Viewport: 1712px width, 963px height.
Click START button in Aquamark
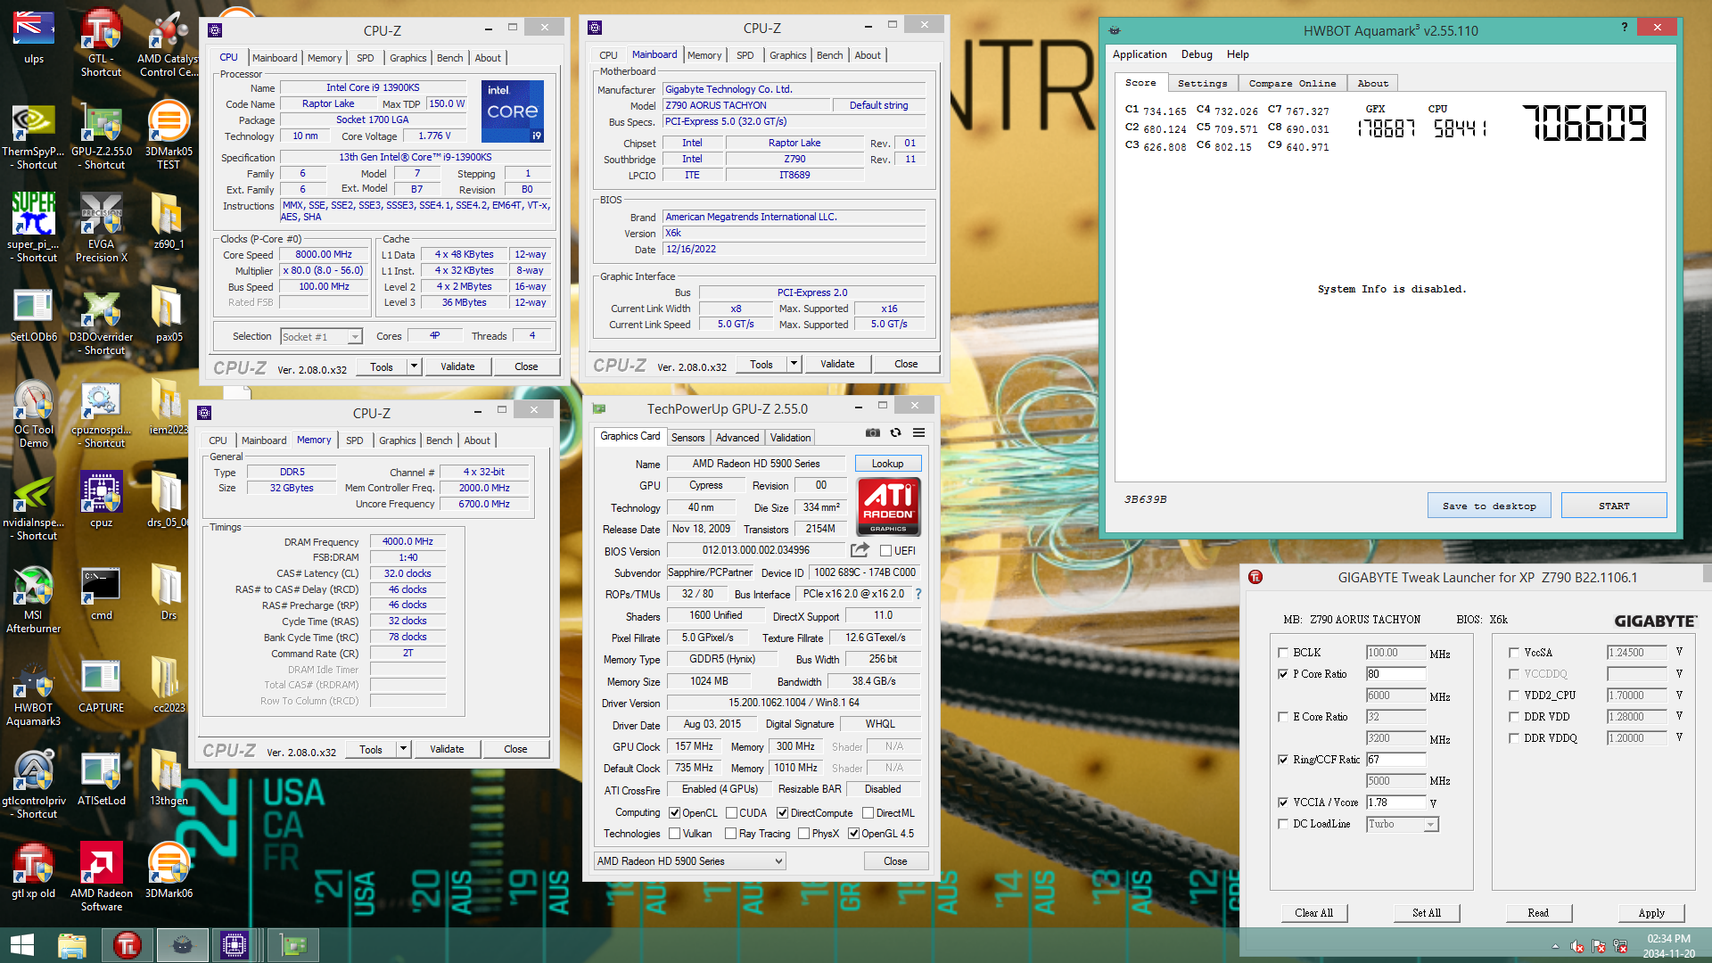pyautogui.click(x=1614, y=506)
